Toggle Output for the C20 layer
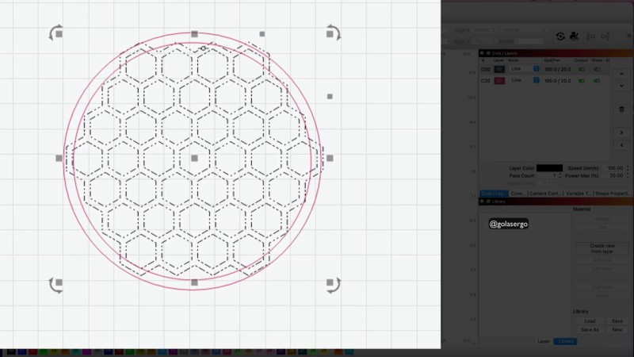 click(x=583, y=80)
